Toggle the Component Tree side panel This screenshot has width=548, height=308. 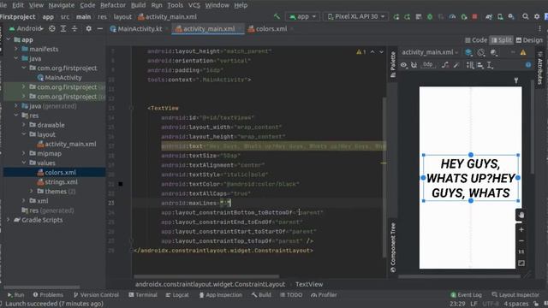point(393,247)
